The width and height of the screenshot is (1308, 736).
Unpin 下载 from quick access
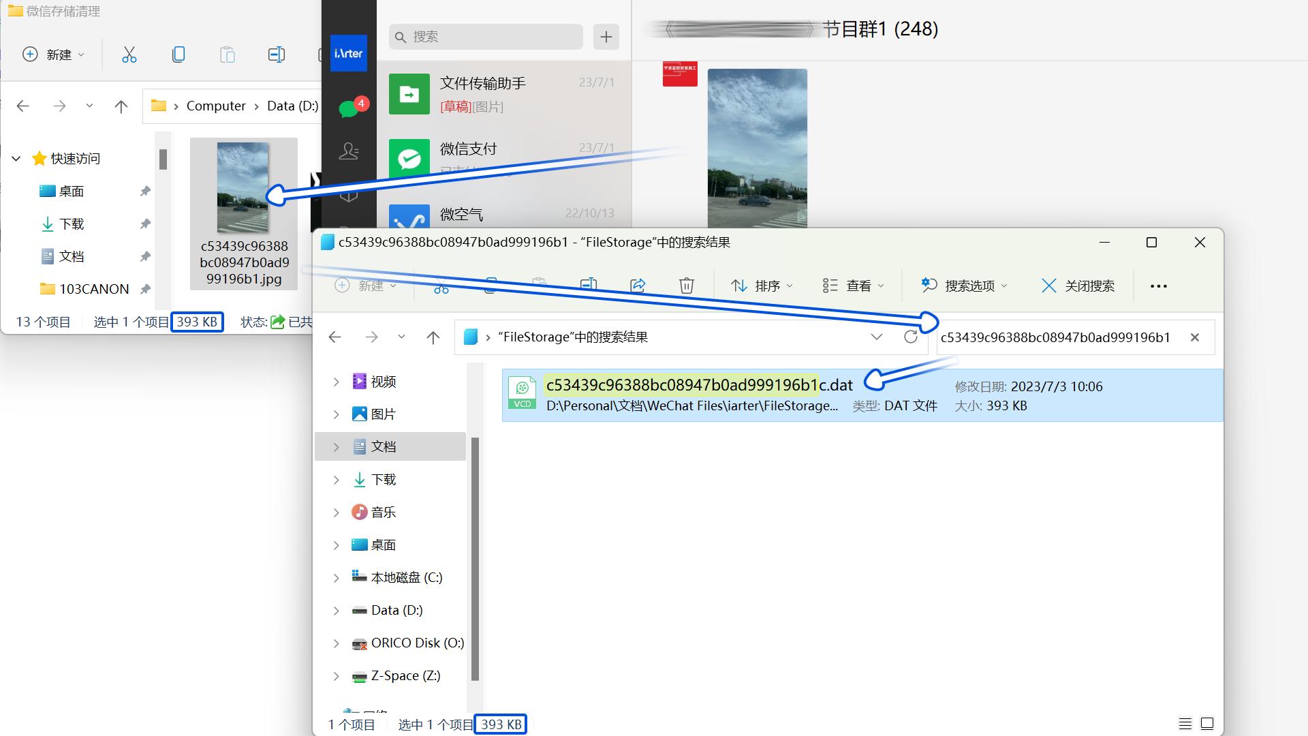(x=144, y=224)
